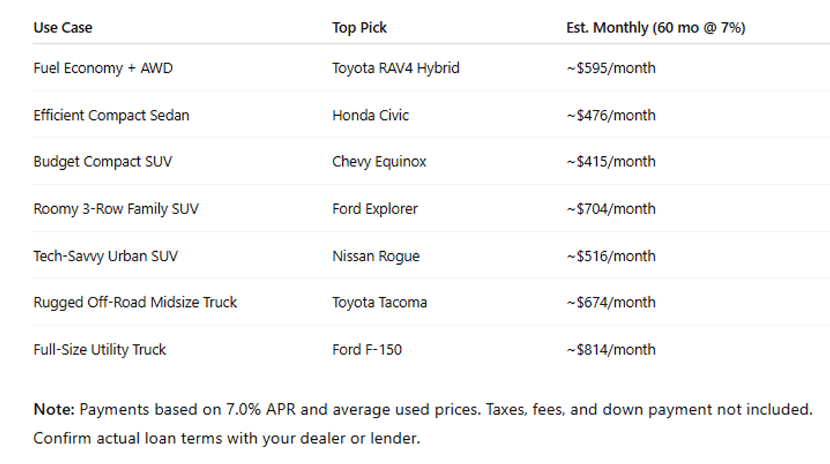This screenshot has width=830, height=464.
Task: Select the Toyota RAV4 Hybrid cell
Action: coord(395,68)
